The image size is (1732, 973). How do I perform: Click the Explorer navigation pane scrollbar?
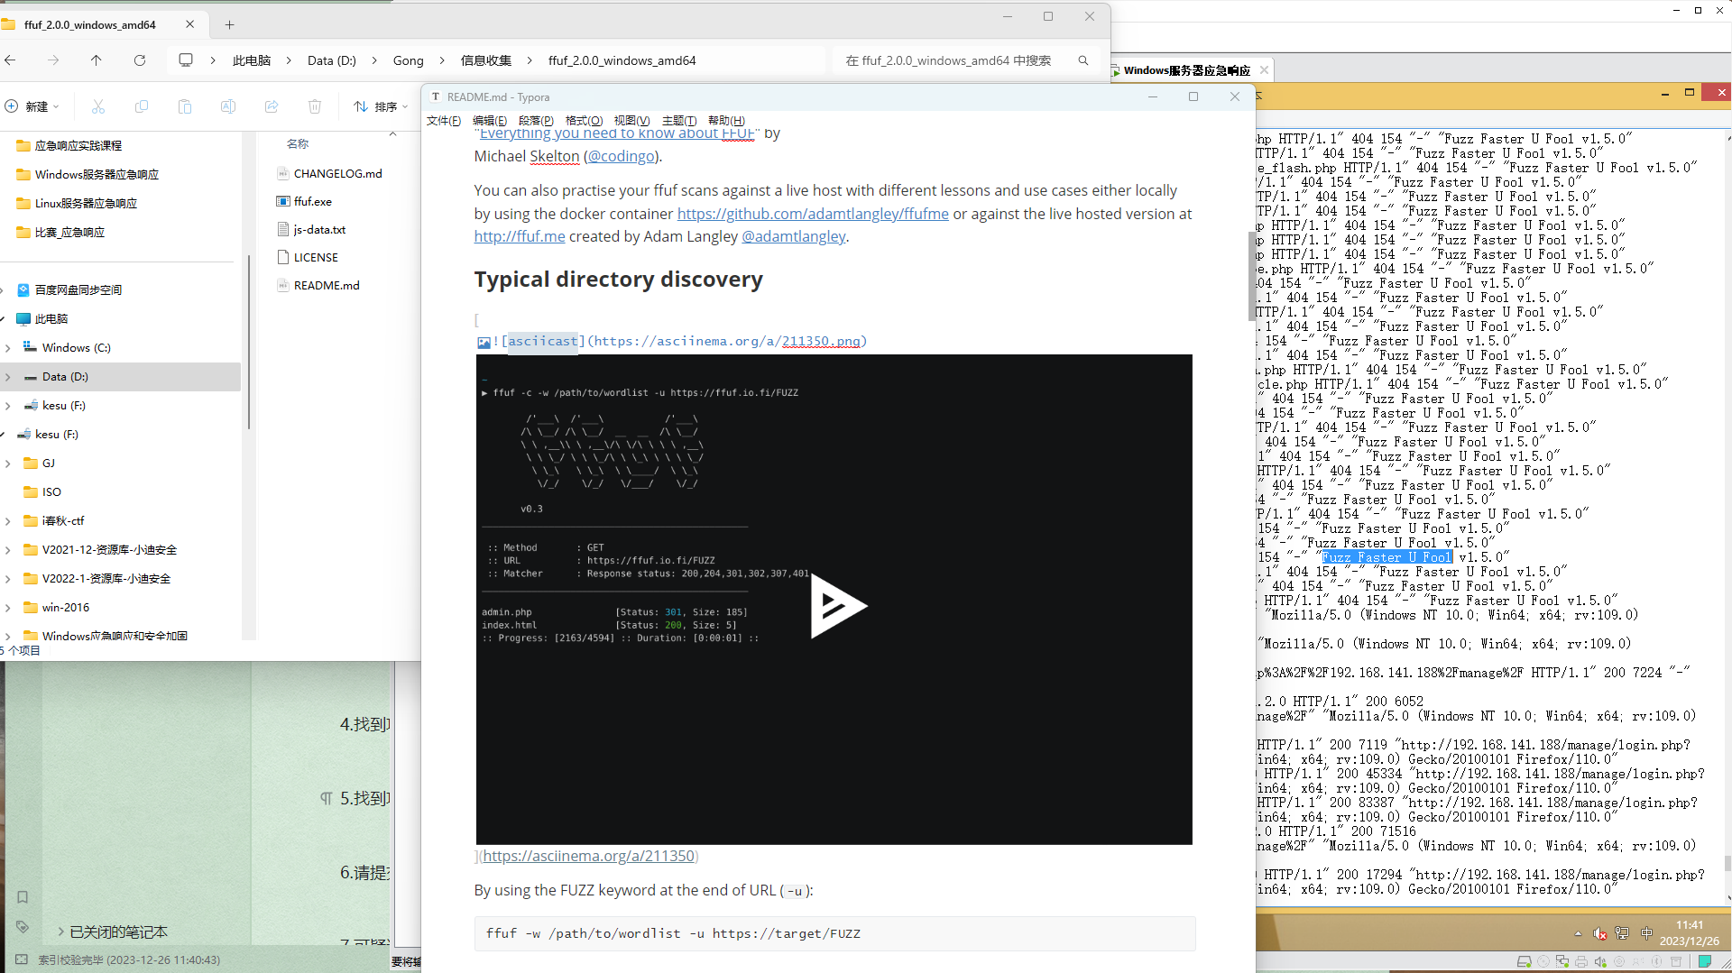[249, 343]
